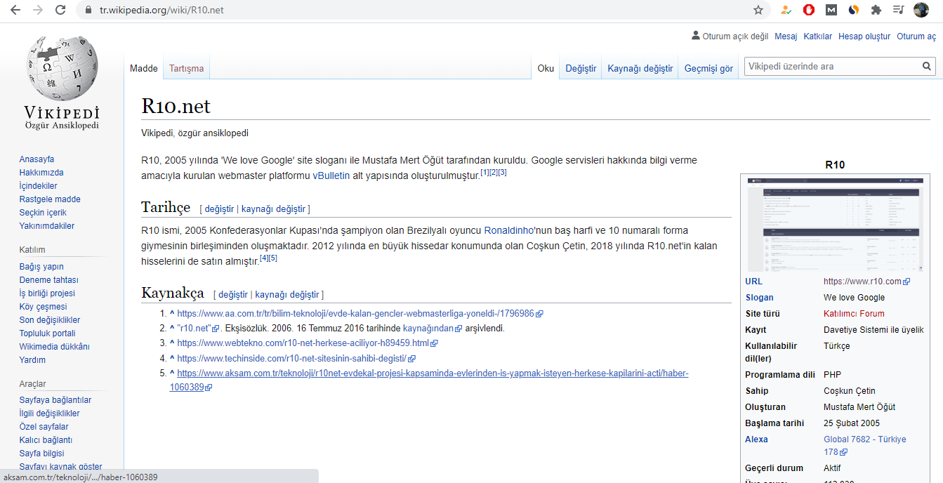The image size is (943, 483).
Task: Open https://www.r10.com in the infobox
Action: (x=866, y=282)
